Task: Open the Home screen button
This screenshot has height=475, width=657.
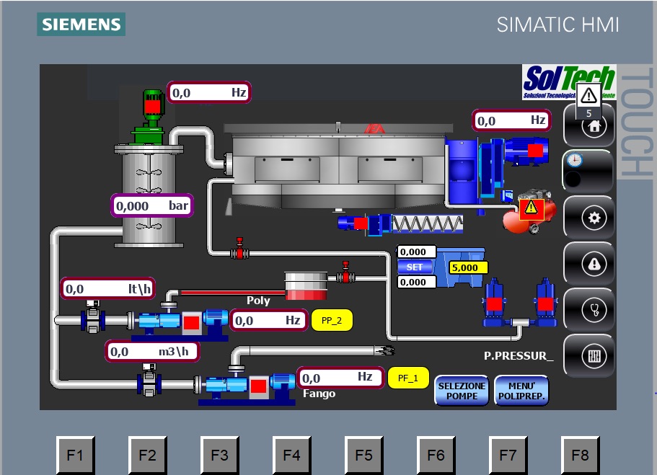Action: [588, 125]
